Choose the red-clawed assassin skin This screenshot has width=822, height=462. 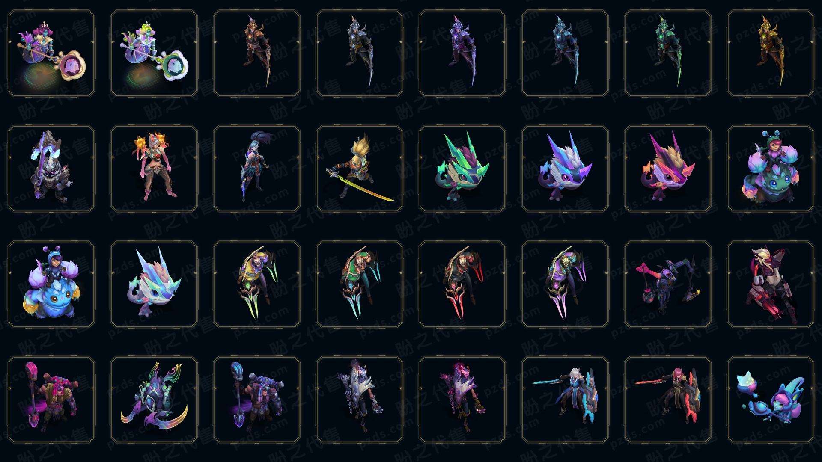[x=462, y=284]
